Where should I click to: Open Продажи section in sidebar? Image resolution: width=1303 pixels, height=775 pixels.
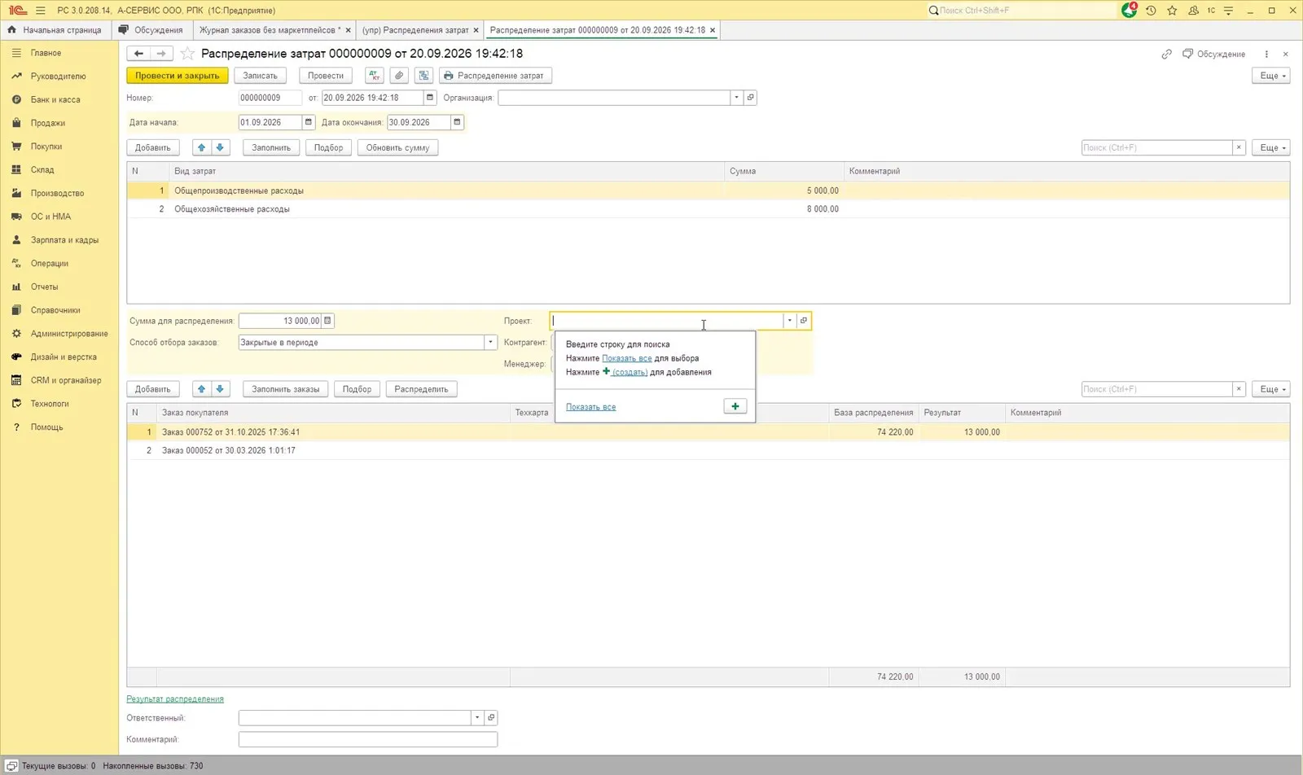pos(48,123)
